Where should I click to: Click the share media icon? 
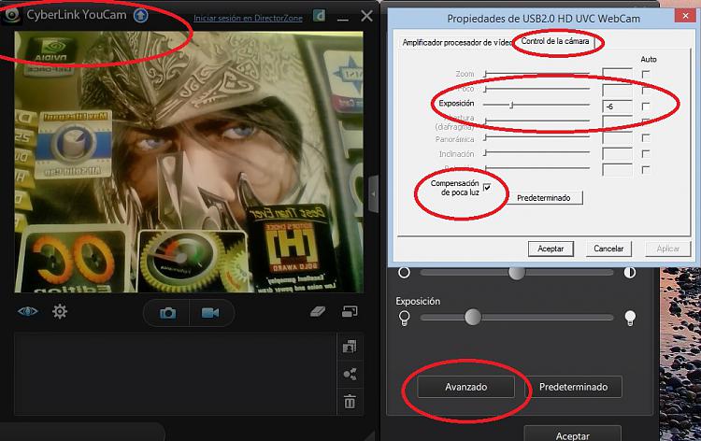[350, 374]
